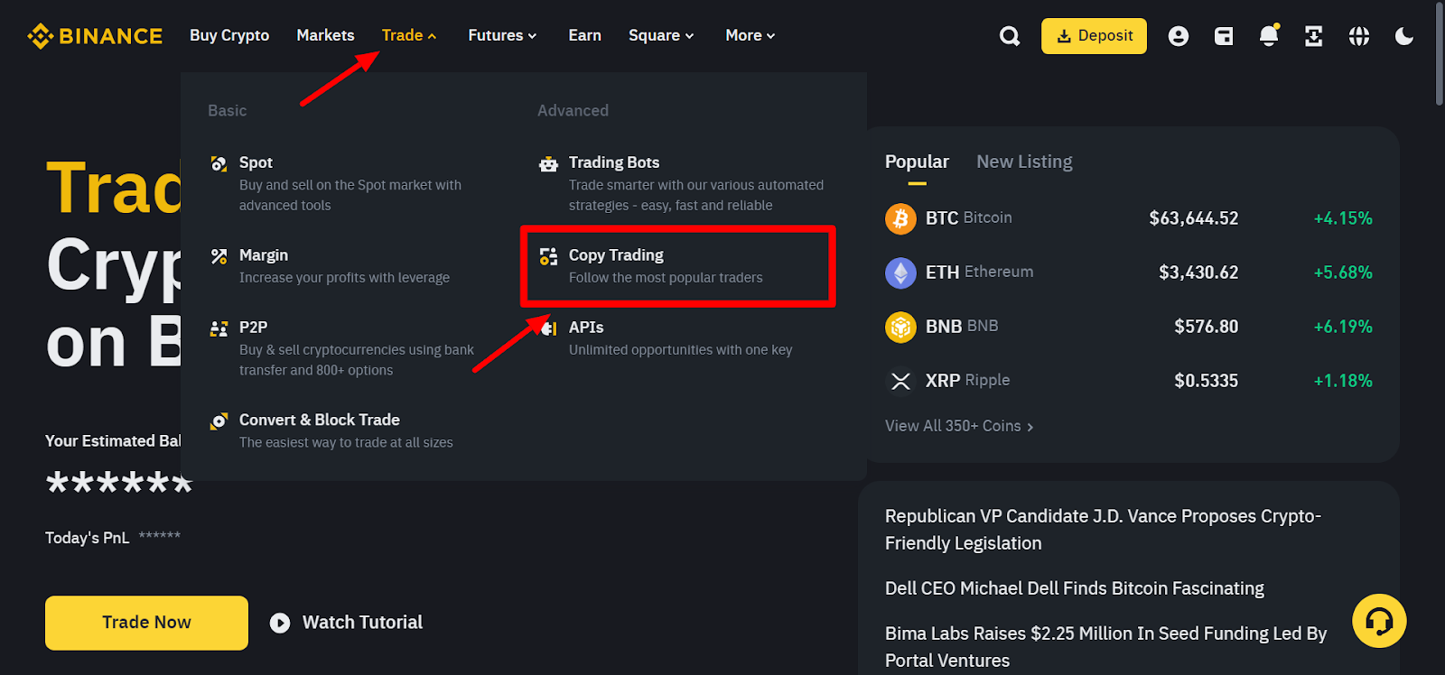Open the search icon in header
Viewport: 1445px width, 675px height.
(x=1010, y=36)
